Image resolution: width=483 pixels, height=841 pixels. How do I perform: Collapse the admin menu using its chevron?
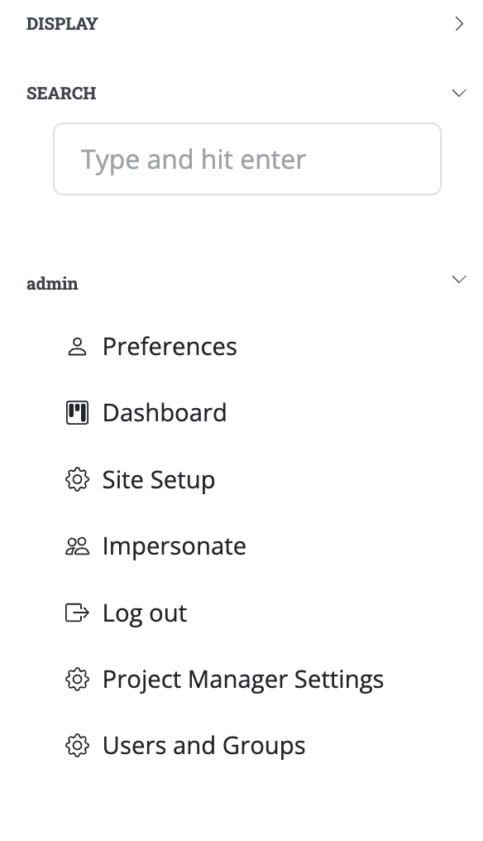tap(459, 280)
